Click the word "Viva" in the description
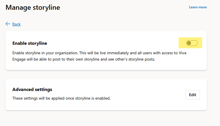The height and width of the screenshot is (126, 220). tap(182, 53)
